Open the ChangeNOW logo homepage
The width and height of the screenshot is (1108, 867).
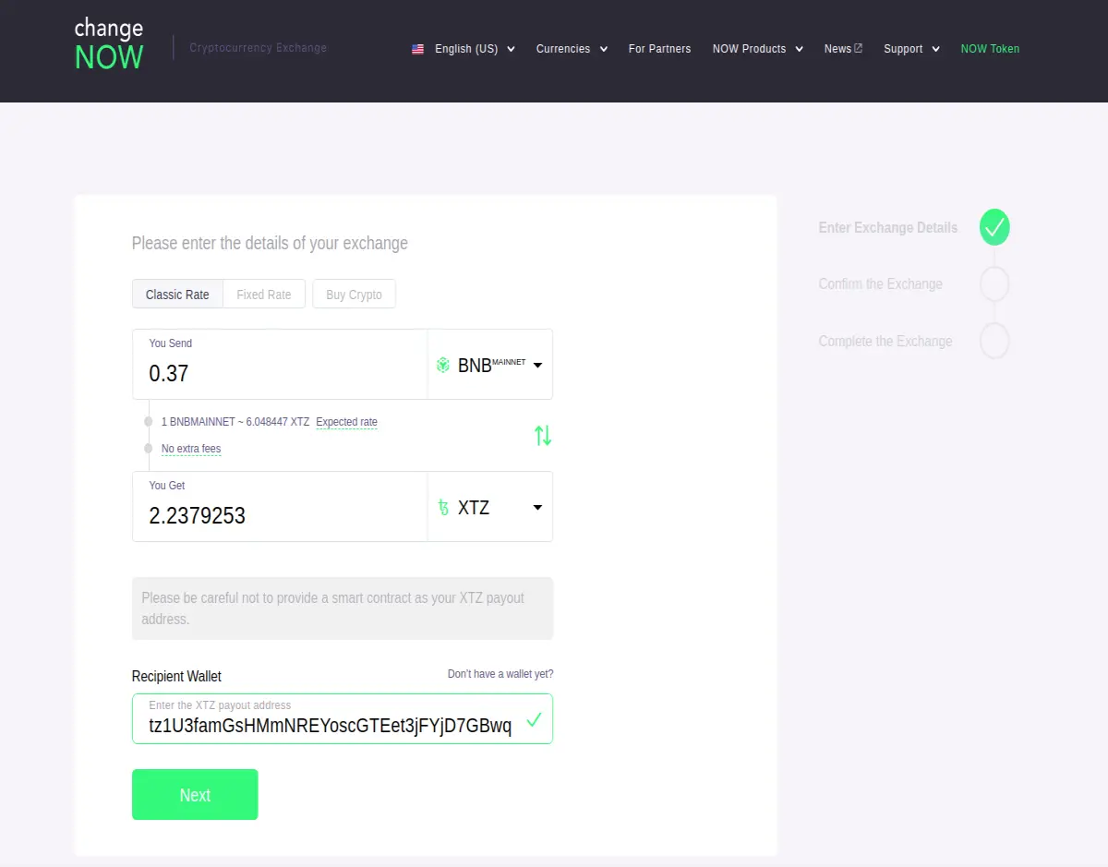tap(109, 45)
